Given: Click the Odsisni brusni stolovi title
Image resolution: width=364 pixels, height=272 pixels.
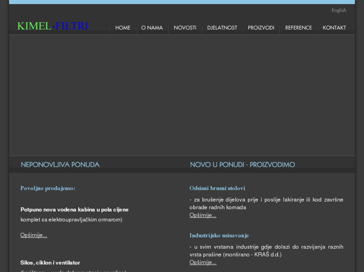Looking at the screenshot, I should pyautogui.click(x=217, y=188).
